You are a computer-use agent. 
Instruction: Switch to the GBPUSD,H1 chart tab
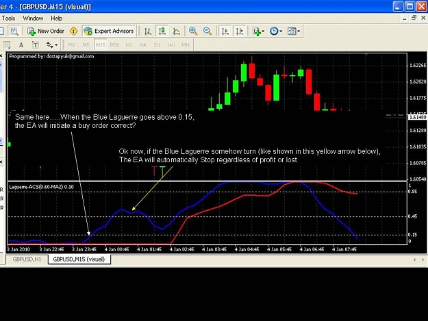[x=27, y=259]
